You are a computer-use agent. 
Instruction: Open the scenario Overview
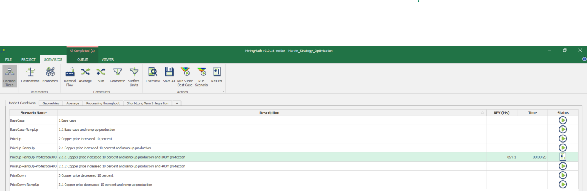point(153,76)
